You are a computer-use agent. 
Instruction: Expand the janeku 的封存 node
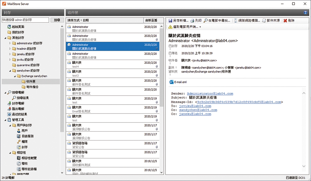point(10,54)
